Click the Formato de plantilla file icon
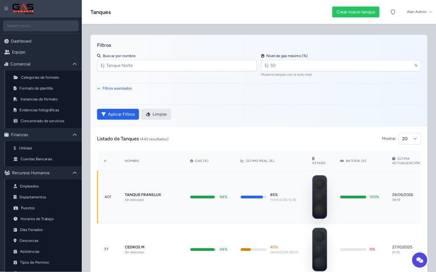436x272 pixels. (15, 88)
